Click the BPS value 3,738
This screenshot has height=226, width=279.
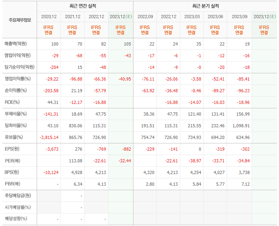[244, 172]
